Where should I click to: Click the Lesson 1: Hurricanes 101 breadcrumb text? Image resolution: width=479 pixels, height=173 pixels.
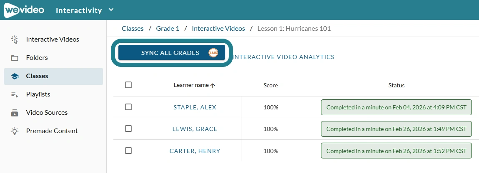pos(294,29)
